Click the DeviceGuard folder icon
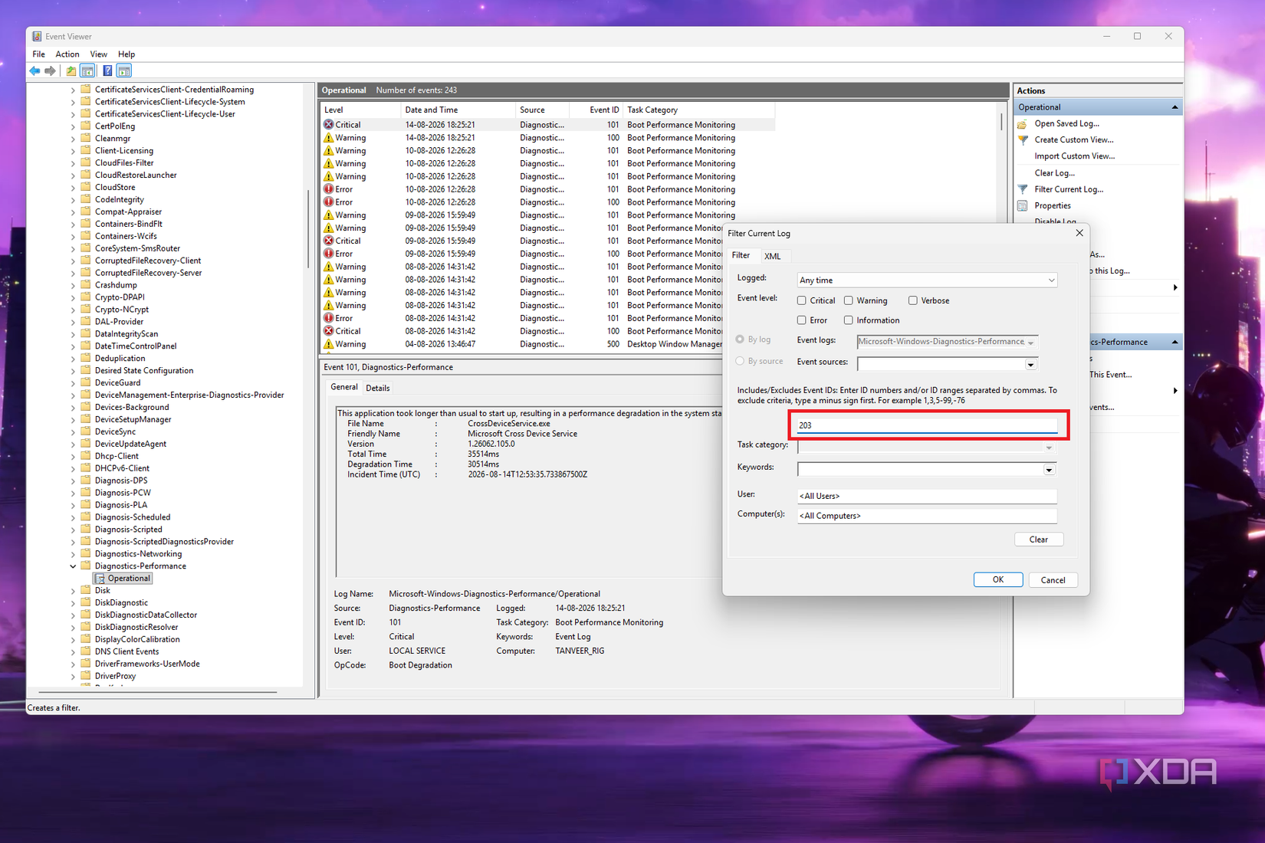Screen dimensions: 1265x843 pyautogui.click(x=86, y=382)
